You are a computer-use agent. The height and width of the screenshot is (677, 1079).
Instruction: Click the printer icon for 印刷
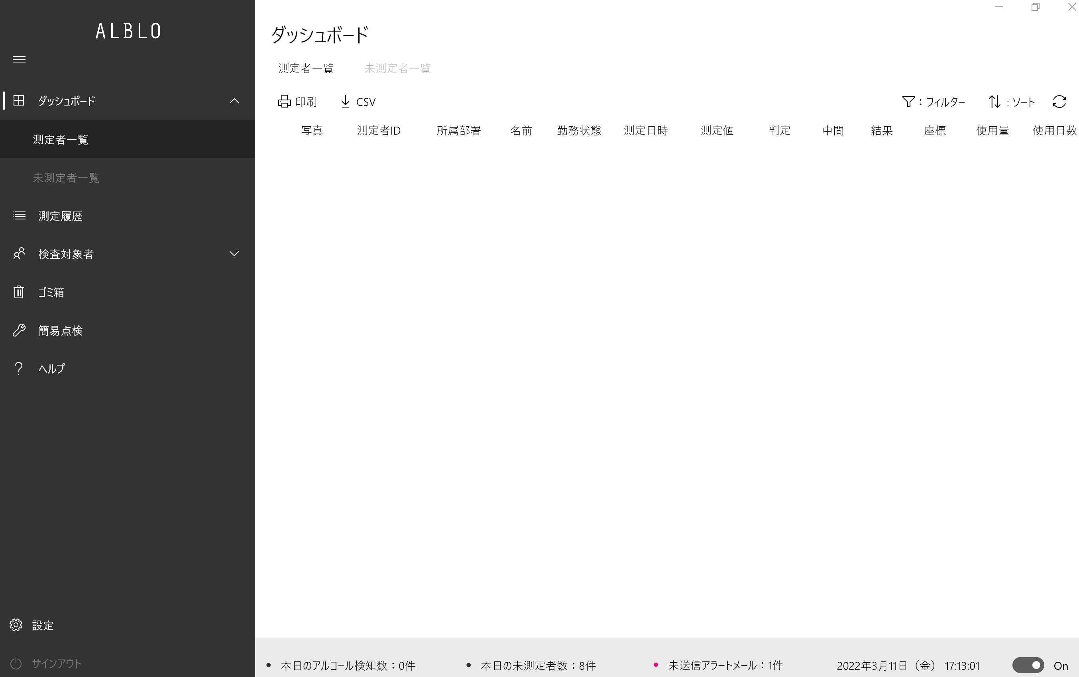click(x=284, y=102)
